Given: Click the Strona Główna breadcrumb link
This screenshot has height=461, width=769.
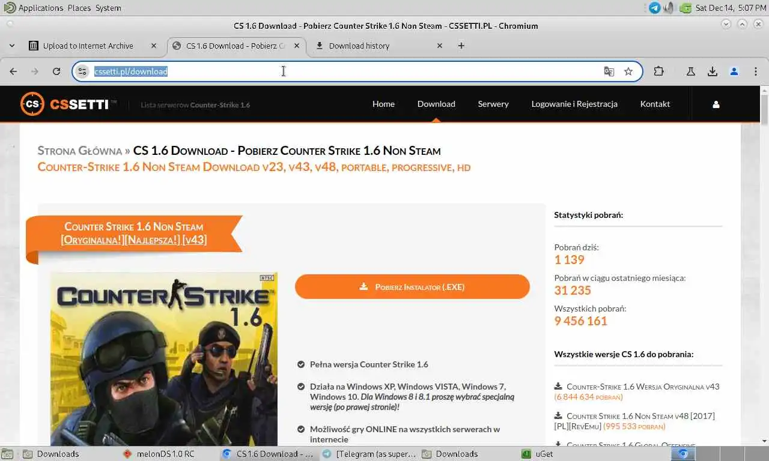Looking at the screenshot, I should pyautogui.click(x=79, y=151).
